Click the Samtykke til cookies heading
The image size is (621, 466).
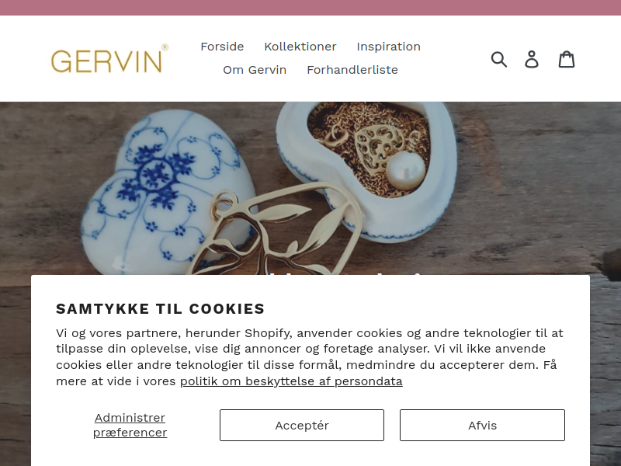pyautogui.click(x=160, y=308)
